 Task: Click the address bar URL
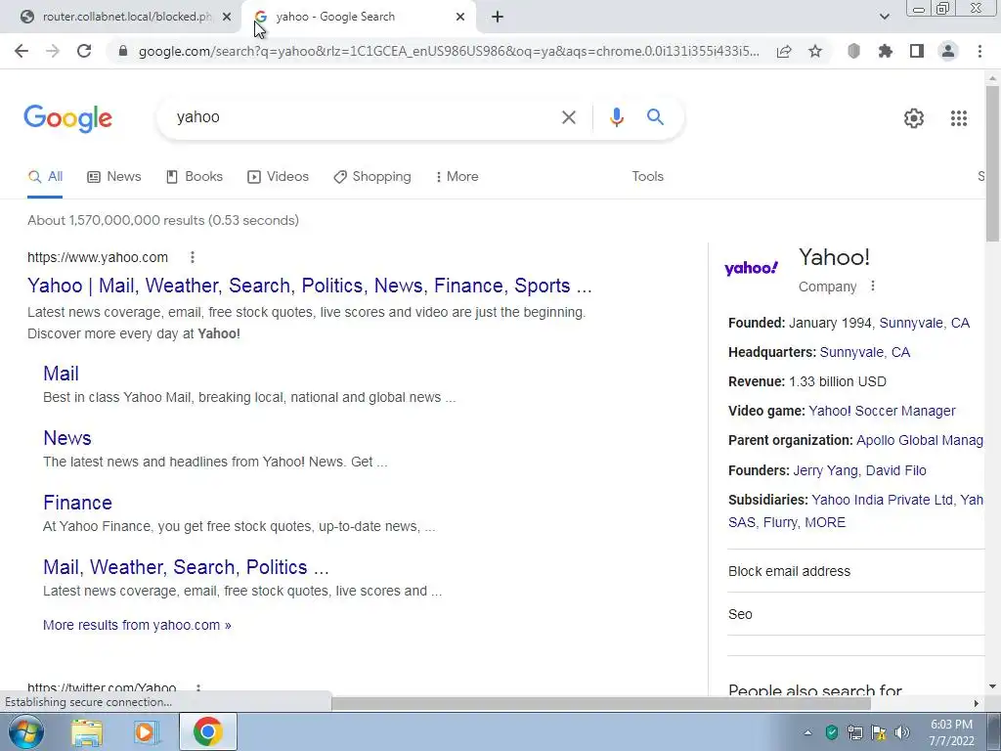click(x=449, y=51)
